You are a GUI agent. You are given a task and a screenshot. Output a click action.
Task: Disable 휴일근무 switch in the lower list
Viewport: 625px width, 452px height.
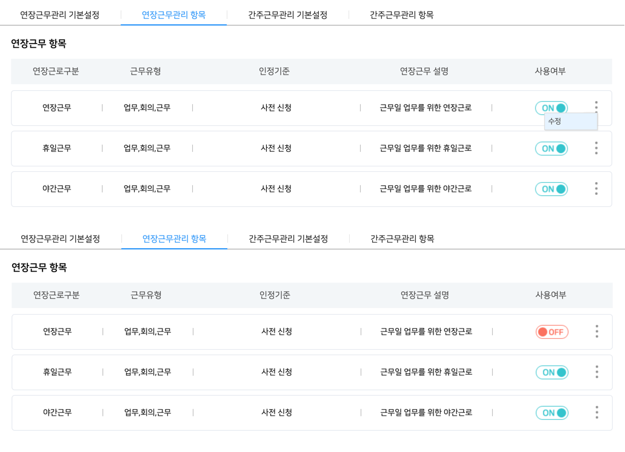552,373
